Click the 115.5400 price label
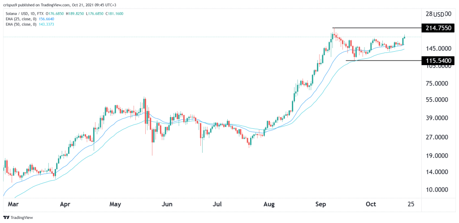 [x=438, y=60]
